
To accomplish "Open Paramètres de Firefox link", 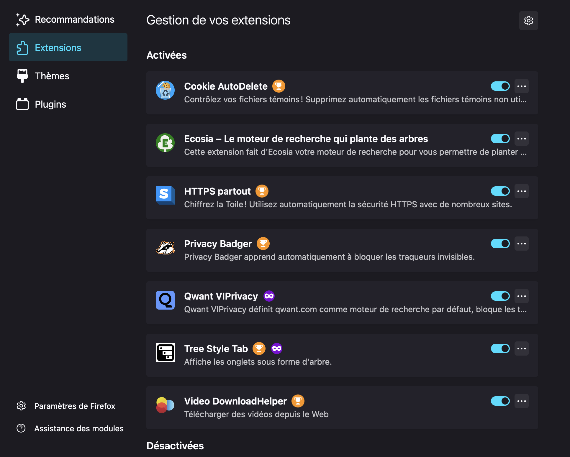I will (74, 406).
